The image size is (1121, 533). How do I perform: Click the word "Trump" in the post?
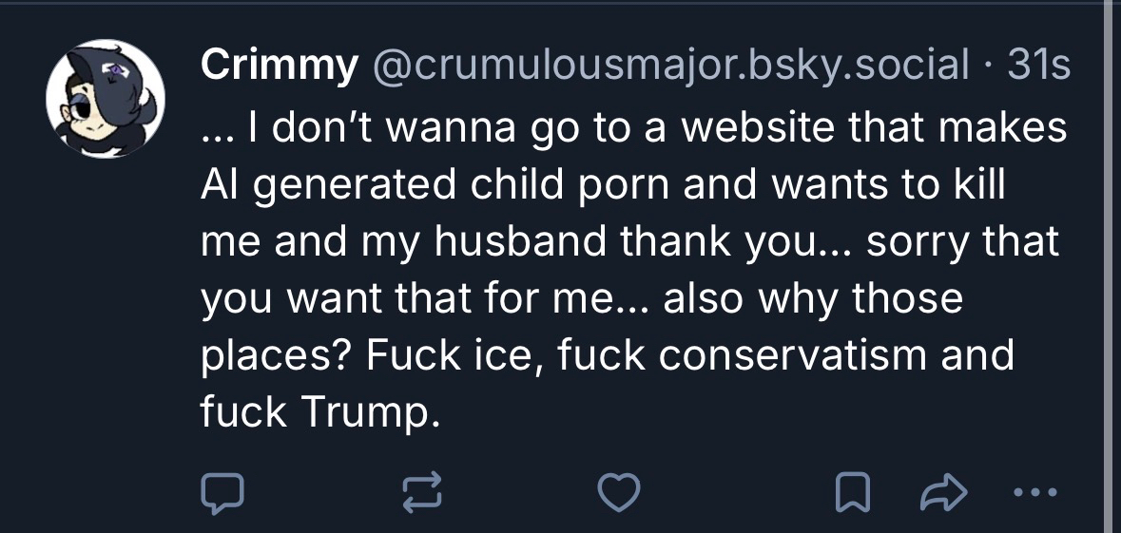pyautogui.click(x=369, y=412)
